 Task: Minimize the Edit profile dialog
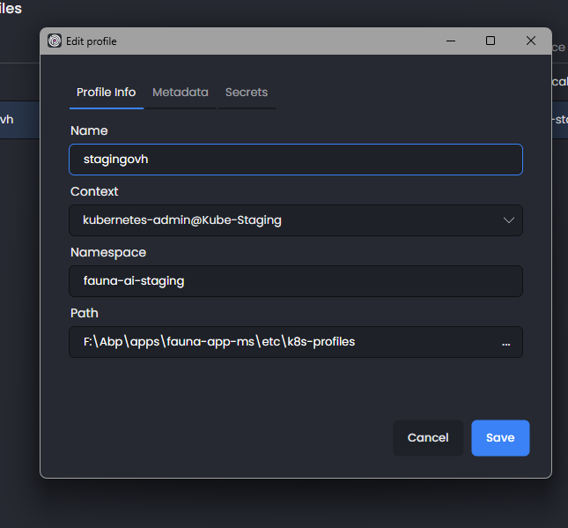click(450, 41)
